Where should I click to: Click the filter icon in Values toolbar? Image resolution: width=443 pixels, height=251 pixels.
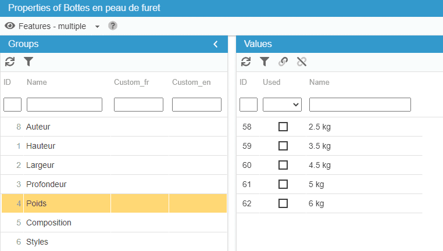coord(265,62)
